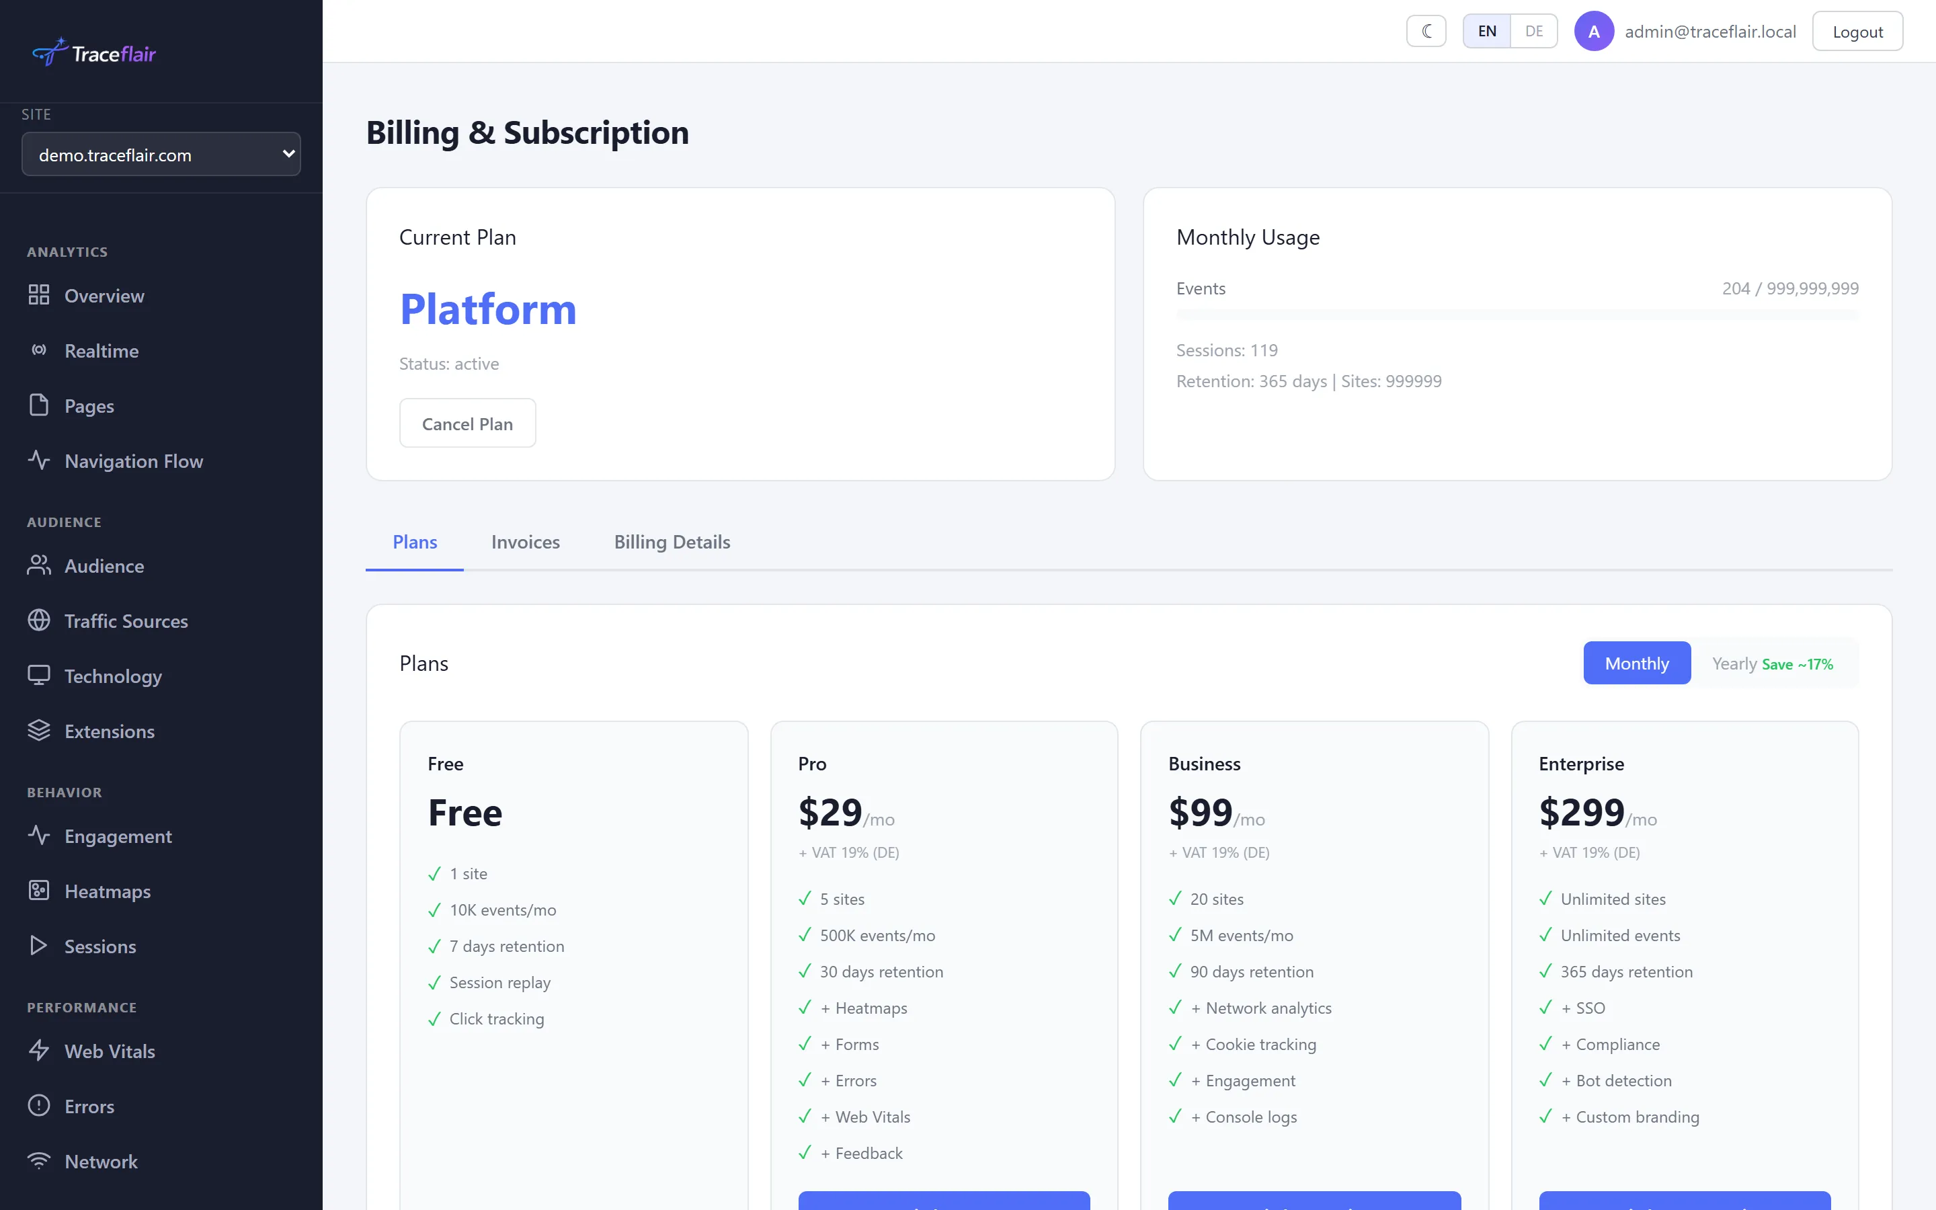Click the Logout button

pos(1857,31)
